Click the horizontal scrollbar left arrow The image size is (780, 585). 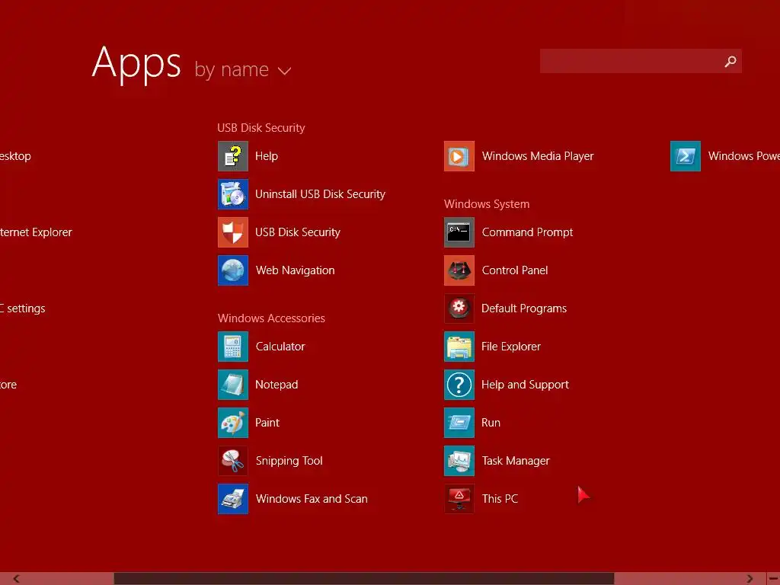pos(17,579)
